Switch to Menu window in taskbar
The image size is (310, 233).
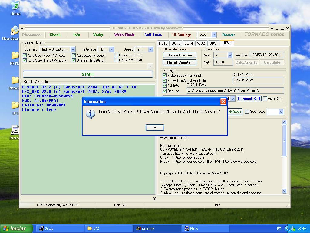point(206,229)
